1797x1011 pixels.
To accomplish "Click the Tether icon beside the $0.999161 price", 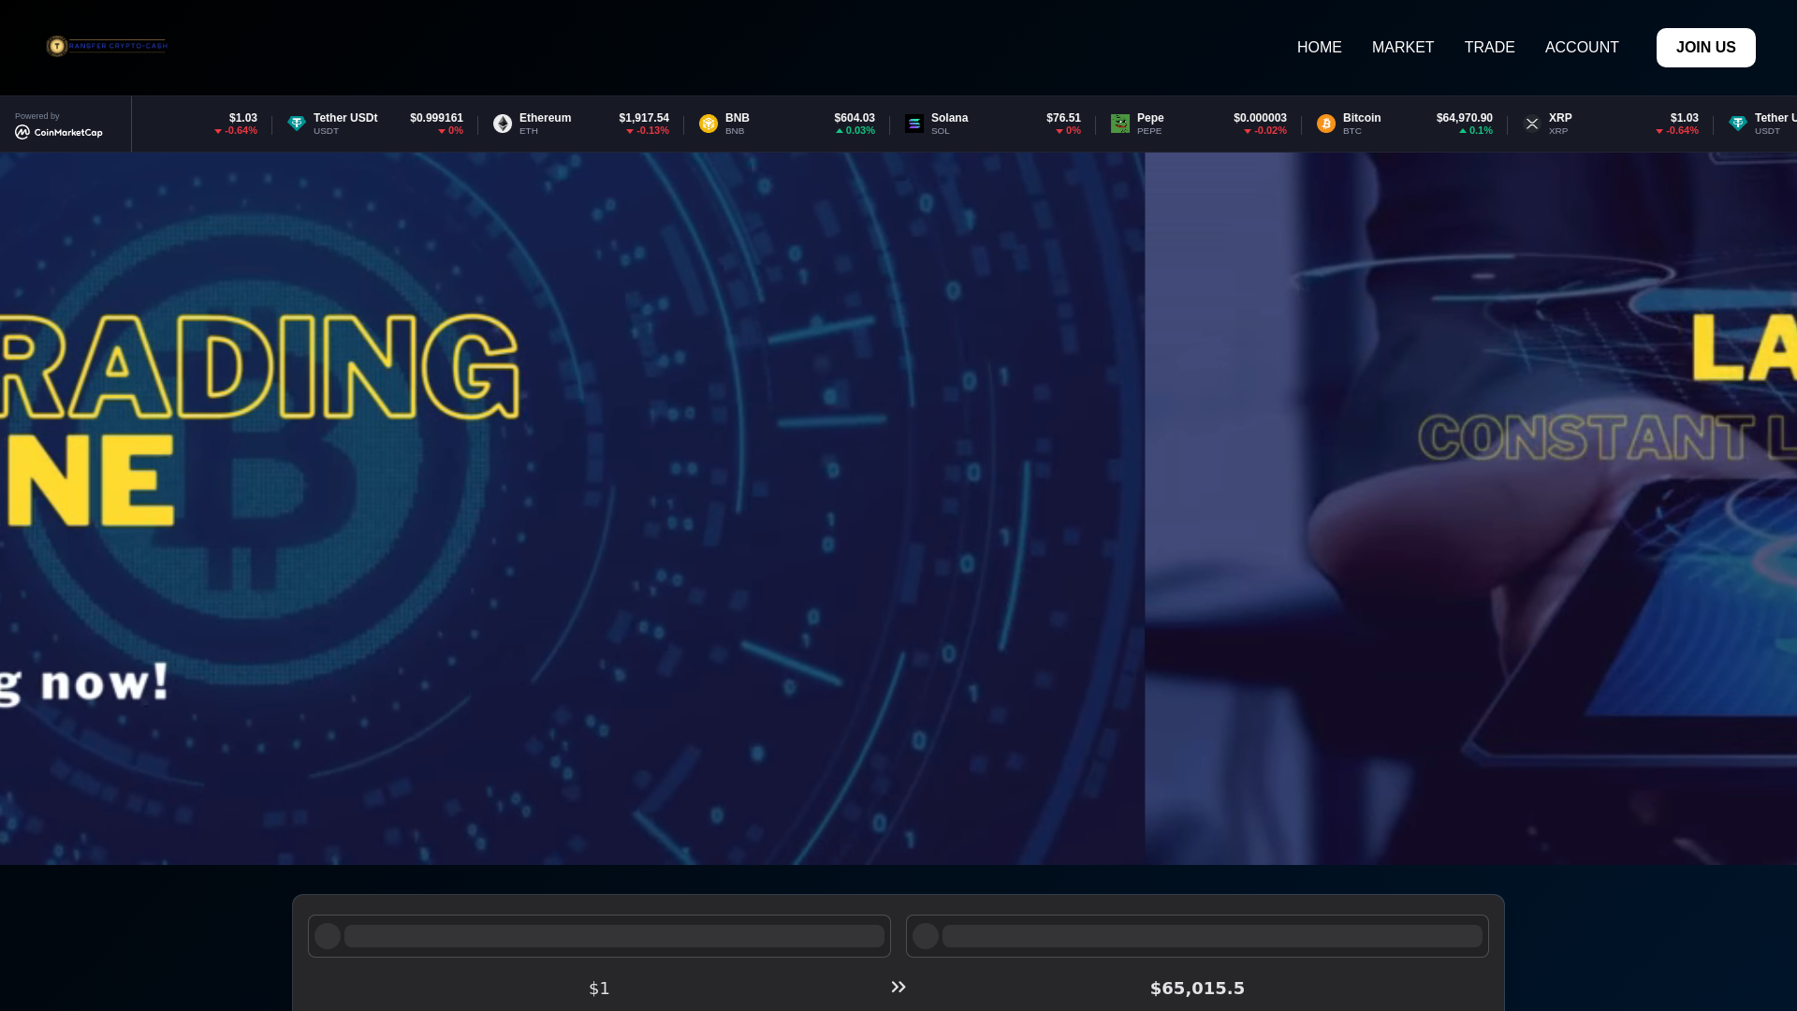I will [297, 124].
